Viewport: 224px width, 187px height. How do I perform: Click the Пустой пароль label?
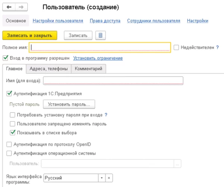coord(24,104)
